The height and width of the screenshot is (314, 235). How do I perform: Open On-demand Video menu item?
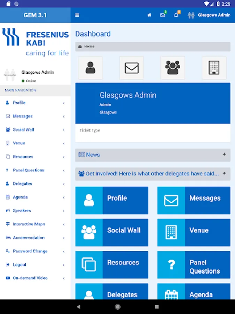(x=35, y=278)
